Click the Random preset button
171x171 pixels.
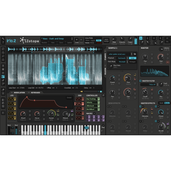tap(44, 43)
